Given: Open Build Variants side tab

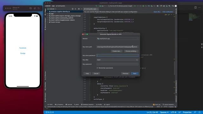Looking at the screenshot, I should 45,97.
